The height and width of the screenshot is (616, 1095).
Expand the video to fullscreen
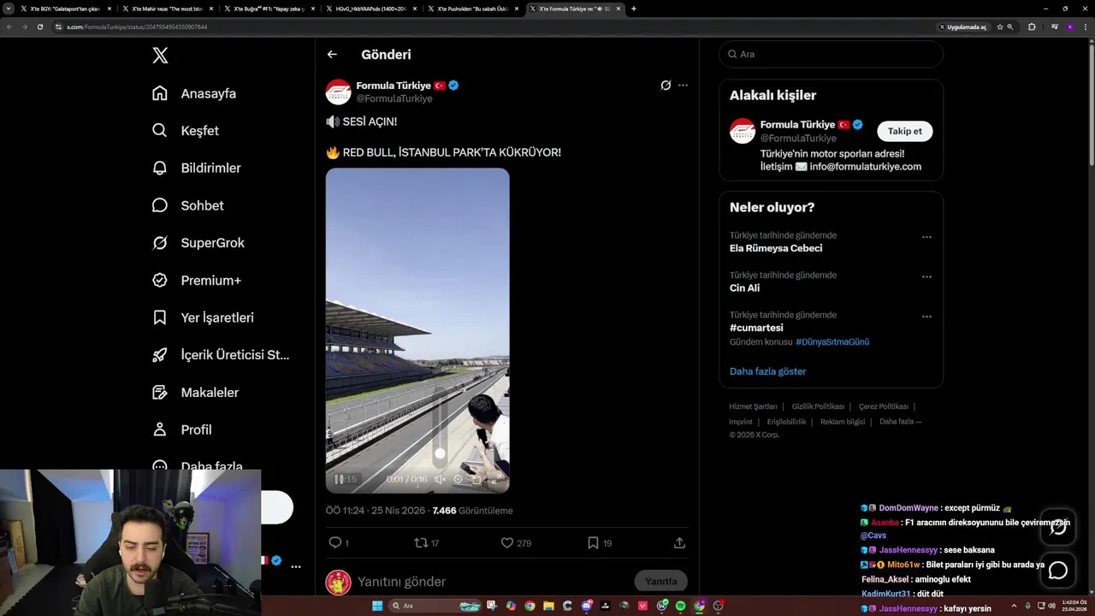(495, 479)
